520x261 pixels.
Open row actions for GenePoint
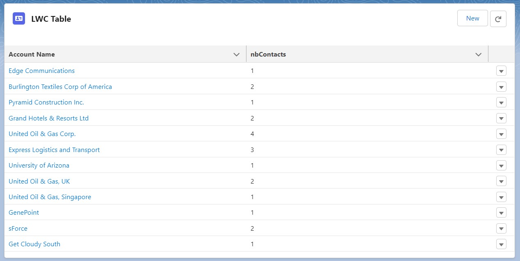click(x=501, y=213)
